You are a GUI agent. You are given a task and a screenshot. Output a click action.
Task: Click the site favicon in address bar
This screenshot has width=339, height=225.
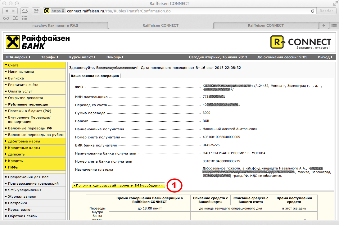coord(47,11)
